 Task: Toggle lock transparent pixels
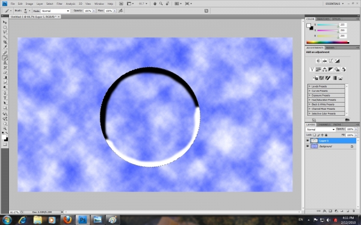[x=315, y=135]
